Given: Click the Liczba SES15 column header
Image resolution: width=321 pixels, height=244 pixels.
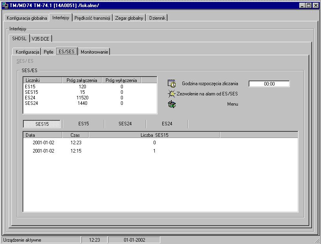Looking at the screenshot, I should (154, 135).
